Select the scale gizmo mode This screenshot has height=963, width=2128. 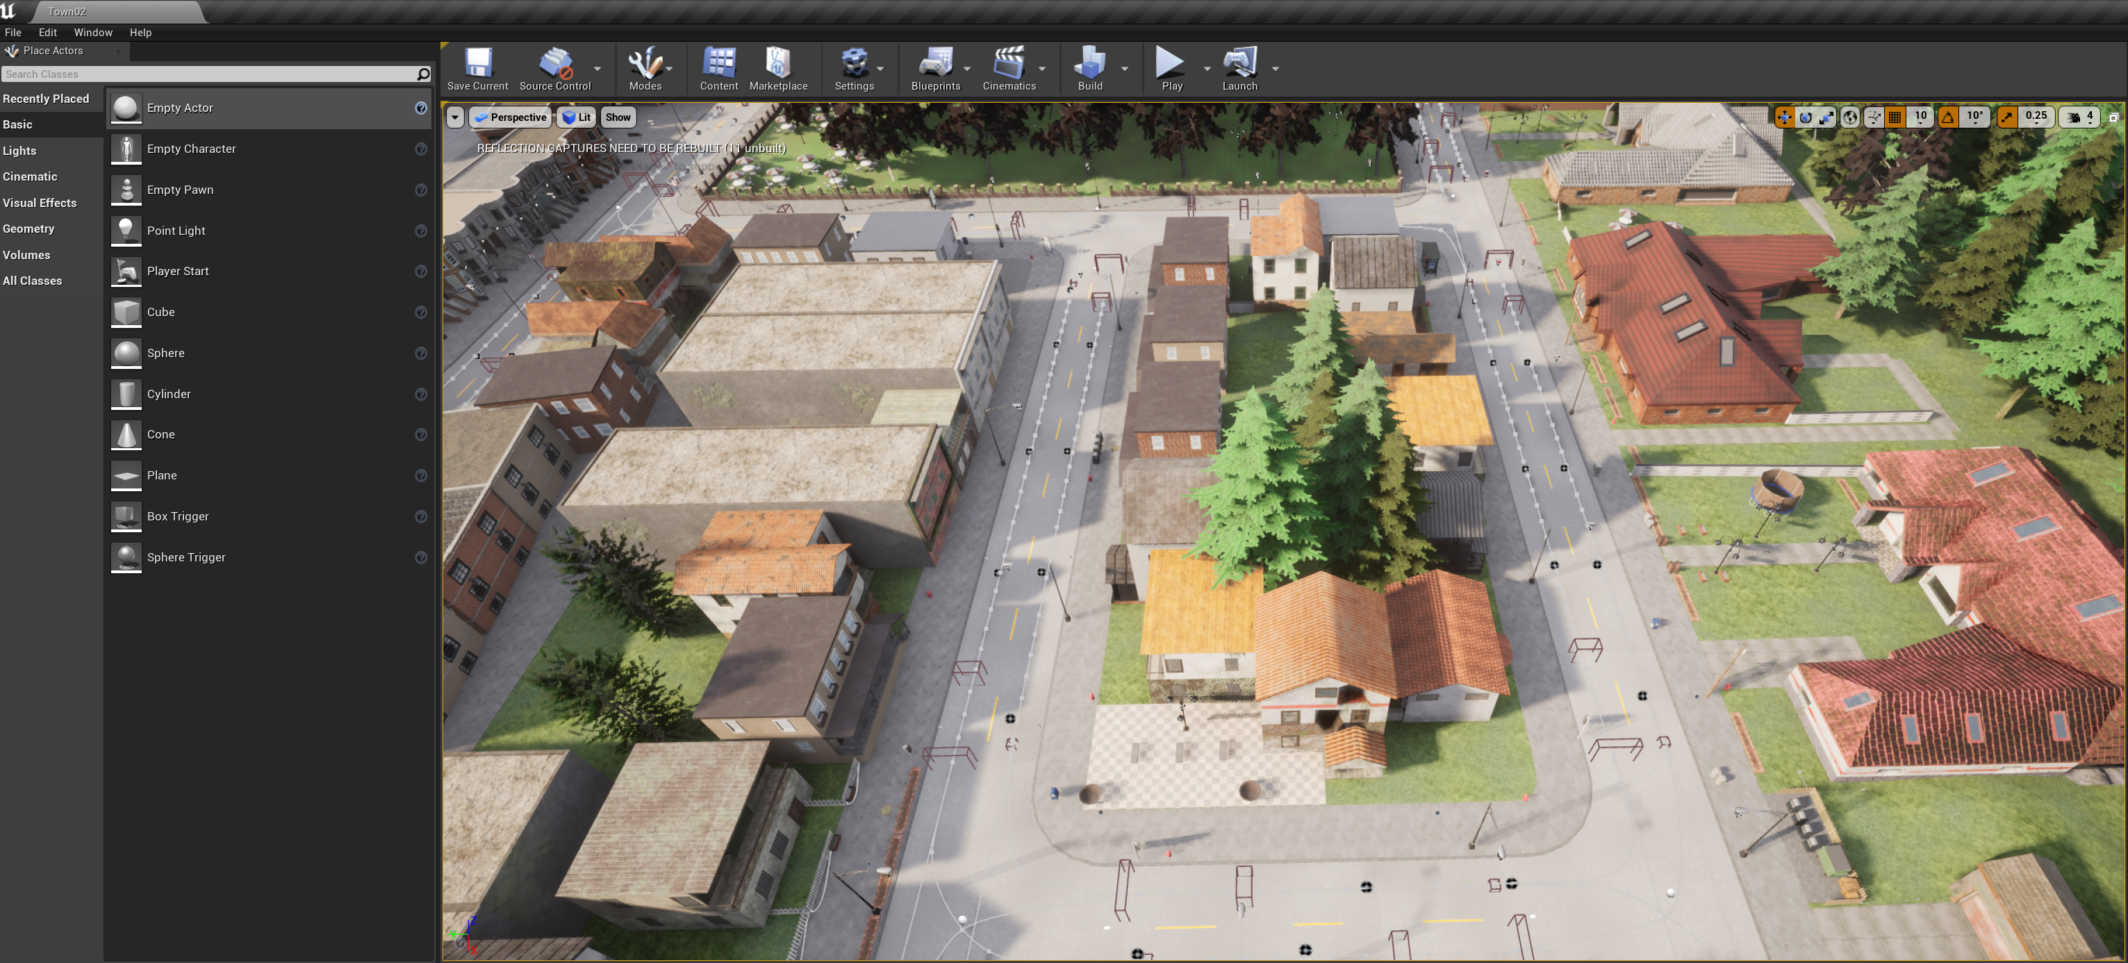click(x=1826, y=117)
